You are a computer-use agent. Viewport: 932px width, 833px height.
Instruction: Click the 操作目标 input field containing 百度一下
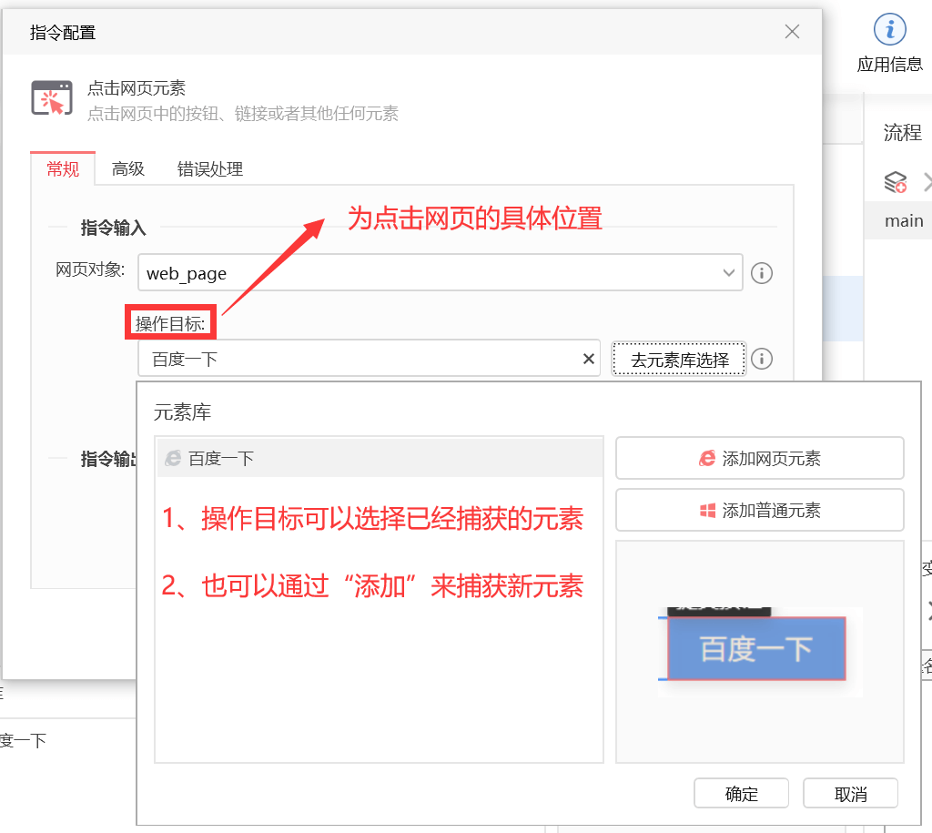[x=369, y=359]
